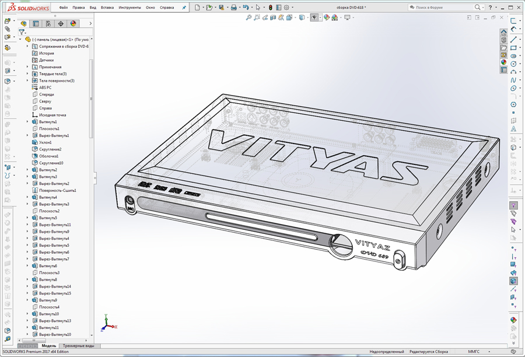This screenshot has width=525, height=357.
Task: Toggle the menu bar pushpin
Action: tap(183, 8)
